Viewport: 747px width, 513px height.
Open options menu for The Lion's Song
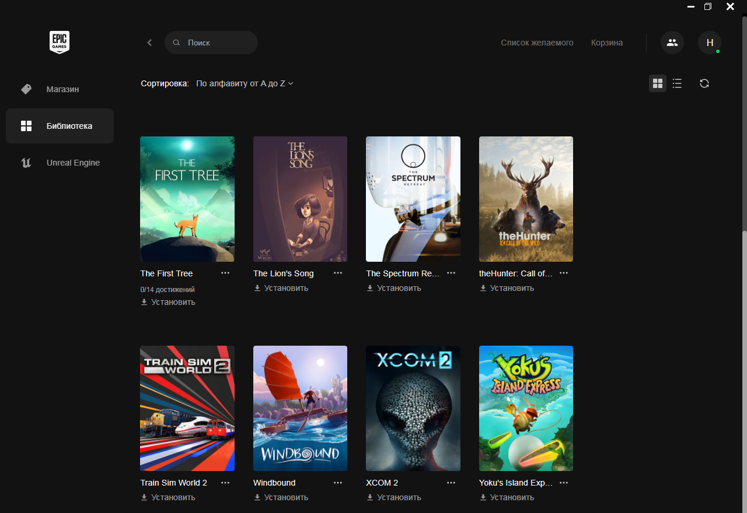tap(338, 273)
